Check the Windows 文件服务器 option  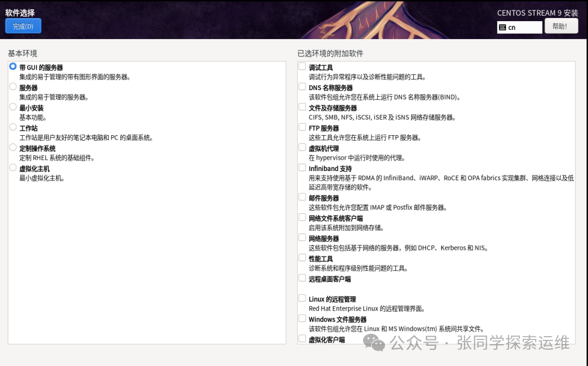point(303,318)
